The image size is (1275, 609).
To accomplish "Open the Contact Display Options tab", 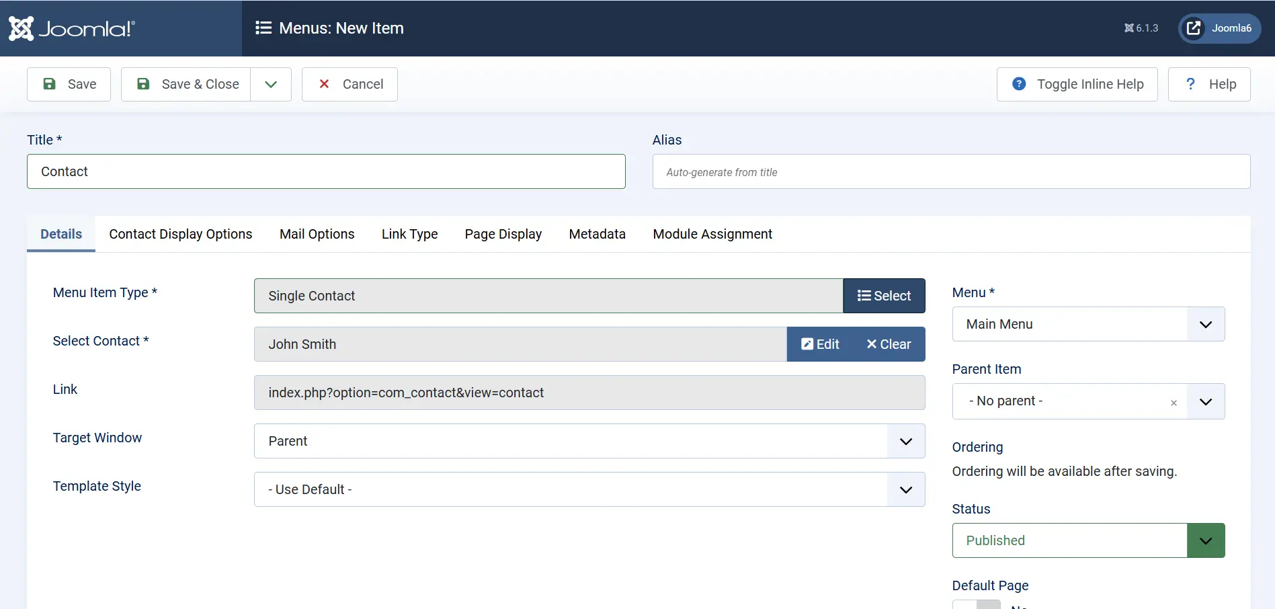I will [x=181, y=234].
